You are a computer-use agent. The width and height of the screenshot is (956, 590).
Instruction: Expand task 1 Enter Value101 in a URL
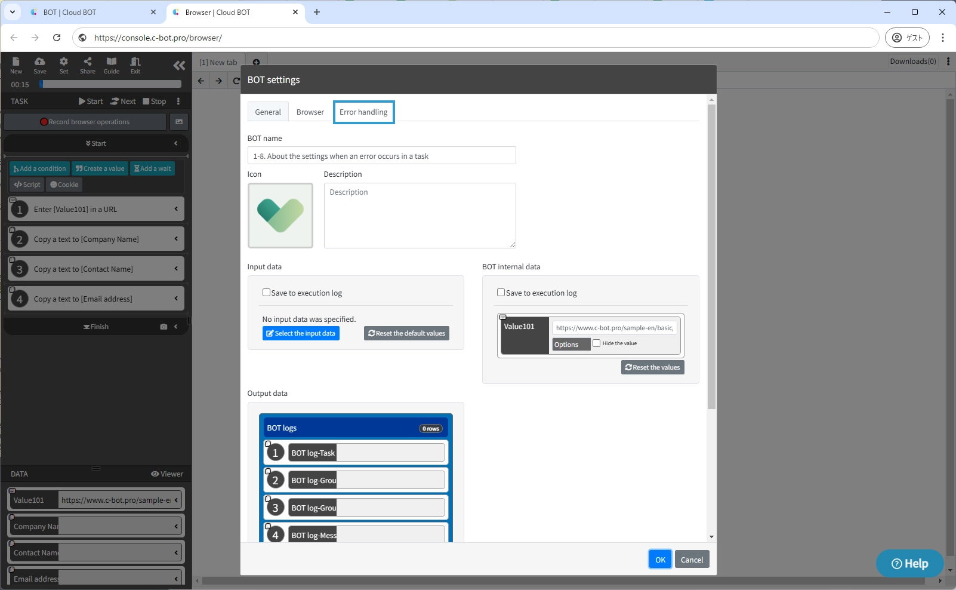tap(176, 209)
